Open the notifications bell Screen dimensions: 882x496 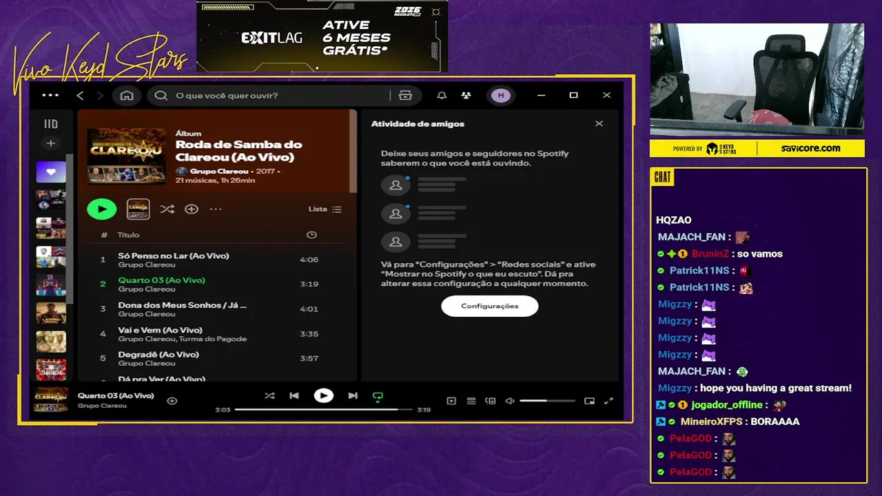(442, 95)
